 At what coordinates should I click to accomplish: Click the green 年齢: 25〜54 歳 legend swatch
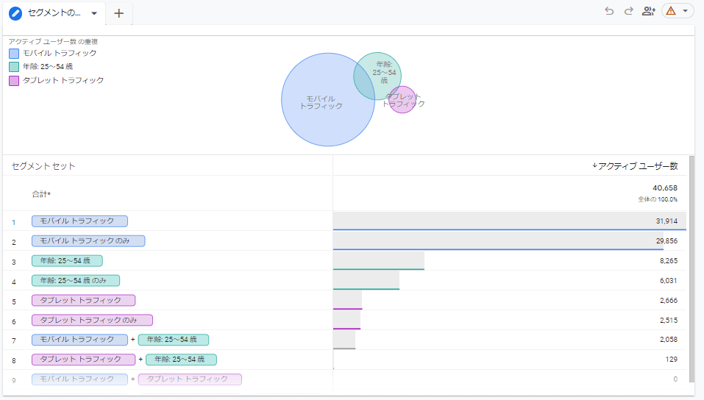point(14,67)
